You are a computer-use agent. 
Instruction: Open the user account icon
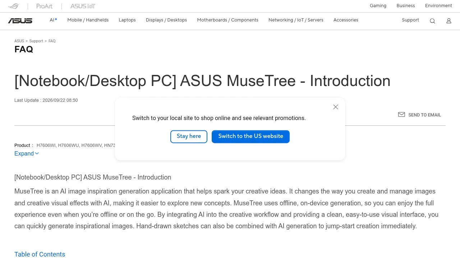[x=449, y=21]
